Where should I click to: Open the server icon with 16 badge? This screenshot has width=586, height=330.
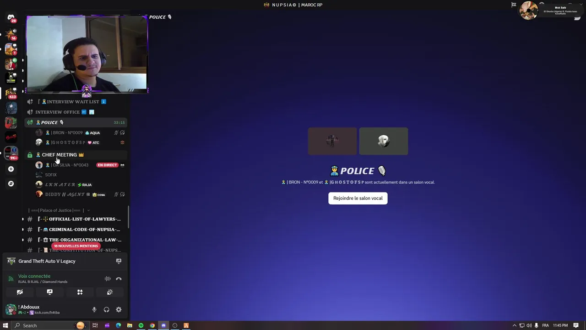click(x=11, y=34)
